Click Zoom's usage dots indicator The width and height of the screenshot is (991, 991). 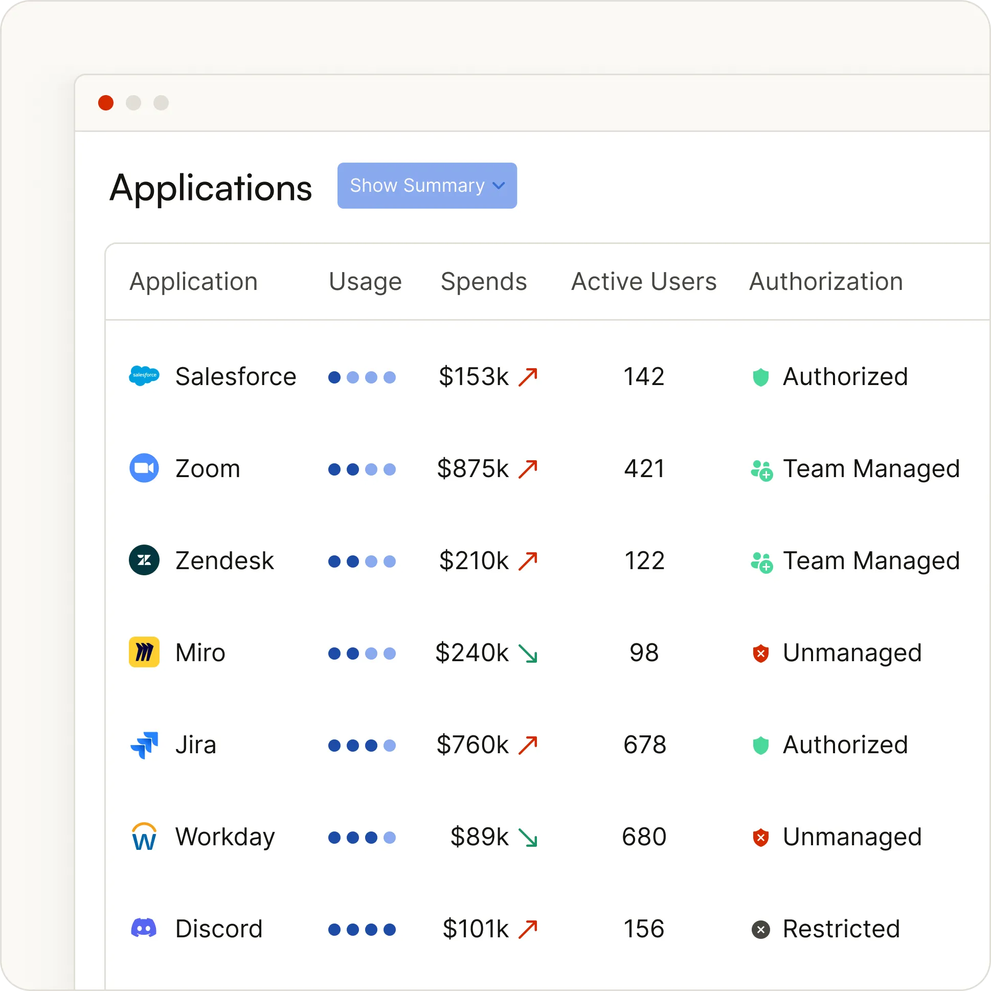(x=362, y=469)
